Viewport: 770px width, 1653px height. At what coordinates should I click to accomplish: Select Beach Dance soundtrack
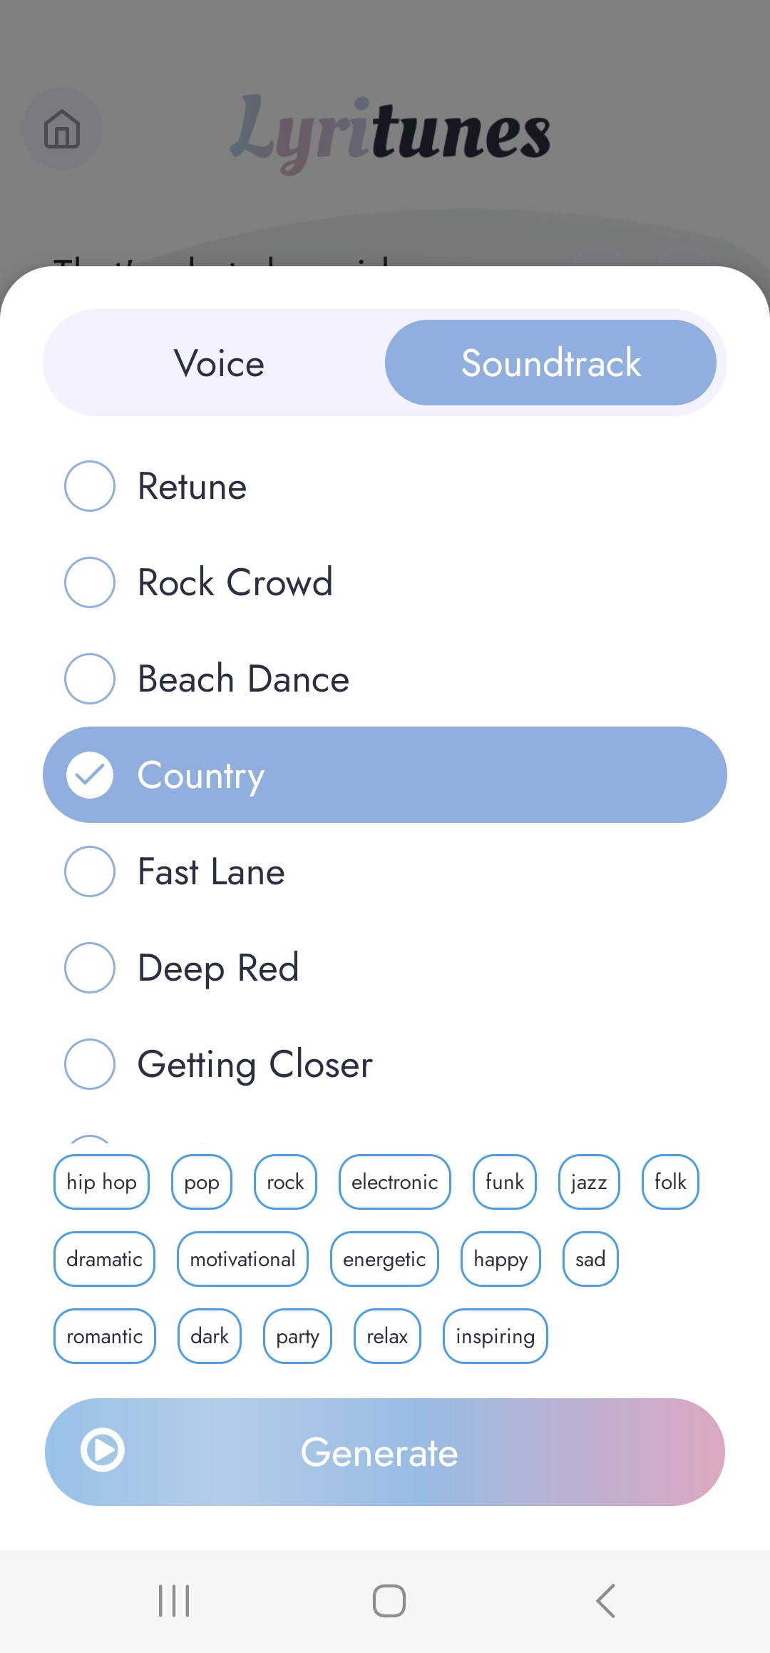[90, 679]
